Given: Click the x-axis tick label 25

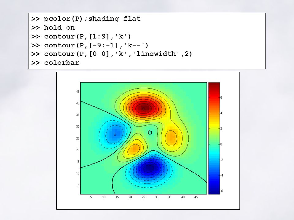Looking at the screenshot, I should (x=143, y=197).
